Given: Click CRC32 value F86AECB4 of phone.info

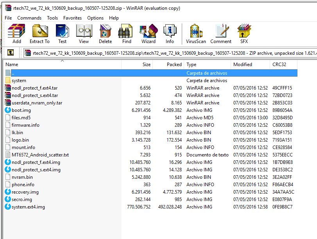Looking at the screenshot, I should point(283,185).
